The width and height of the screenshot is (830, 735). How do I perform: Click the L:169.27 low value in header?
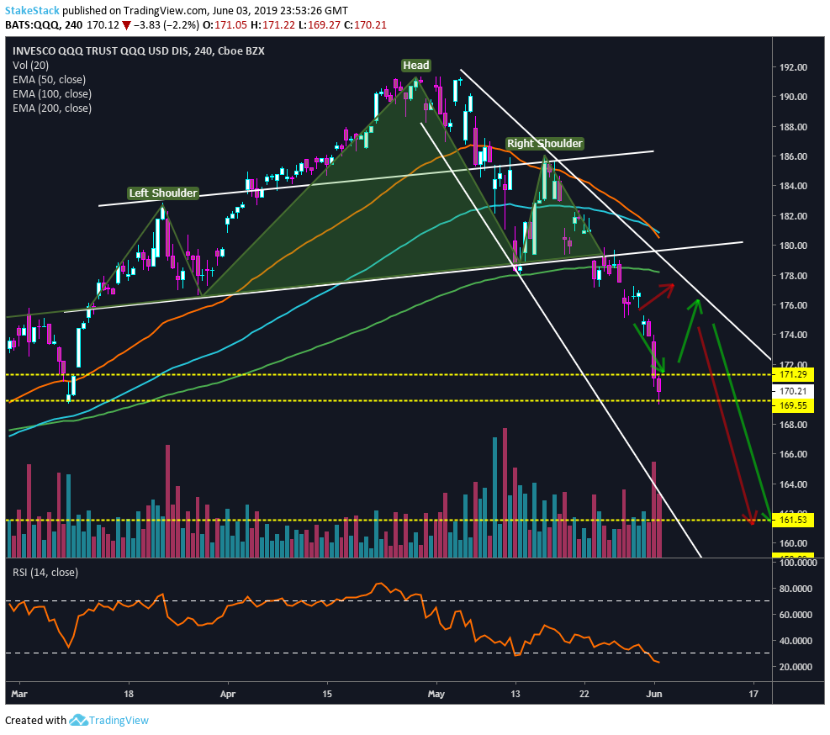click(x=320, y=25)
